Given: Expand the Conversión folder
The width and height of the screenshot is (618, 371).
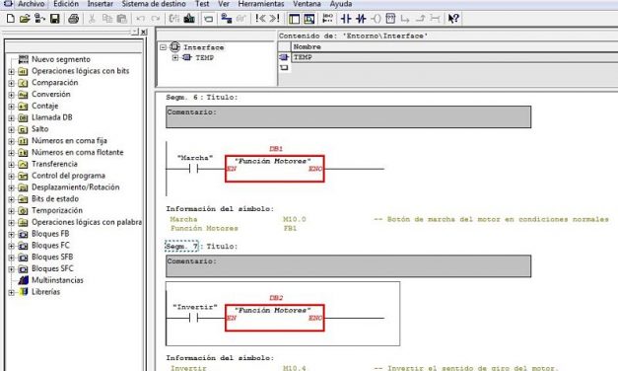Looking at the screenshot, I should [12, 95].
